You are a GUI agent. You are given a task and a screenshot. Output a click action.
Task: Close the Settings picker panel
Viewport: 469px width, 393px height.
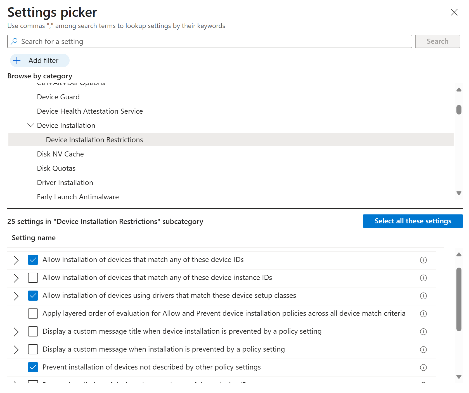point(454,12)
